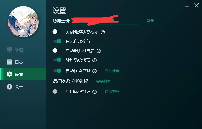Show help for 关闭隧道状态提示
202x129 pixels.
coord(103,32)
